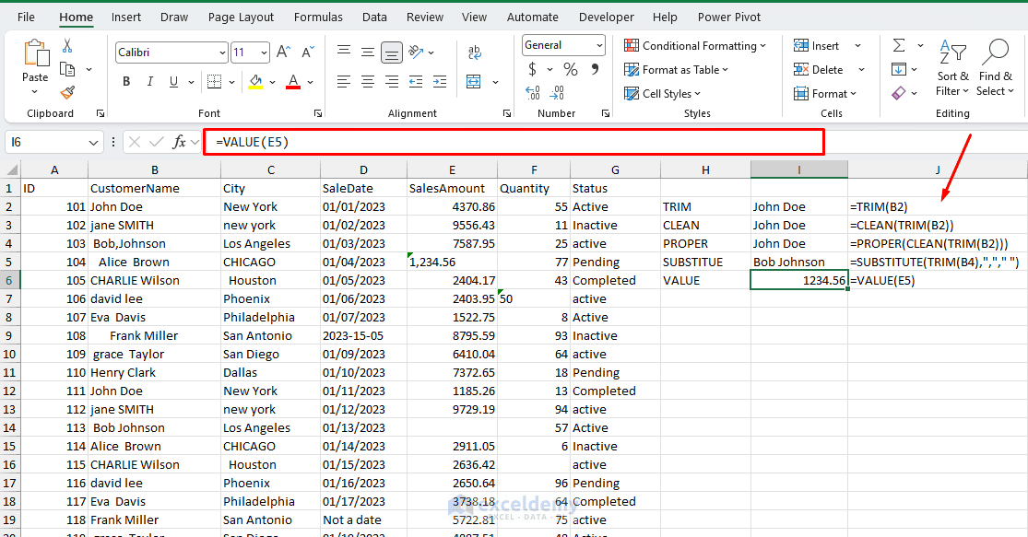1028x537 pixels.
Task: Click the Insert cells button
Action: point(816,45)
